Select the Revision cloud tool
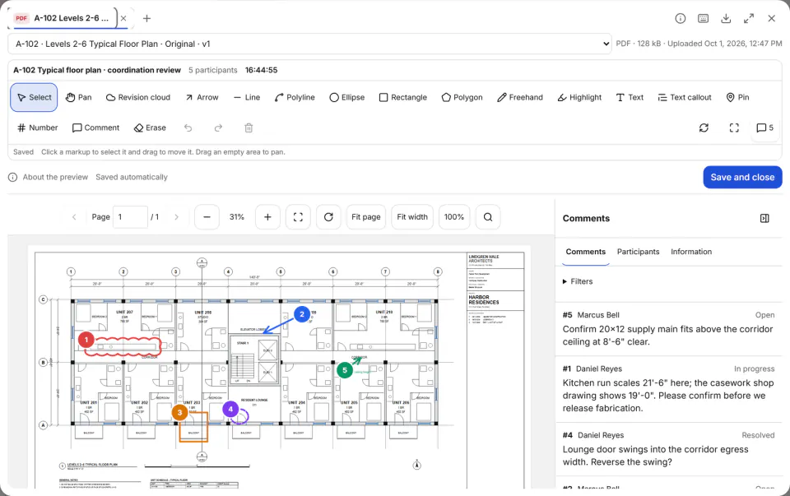This screenshot has width=790, height=496. 138,97
